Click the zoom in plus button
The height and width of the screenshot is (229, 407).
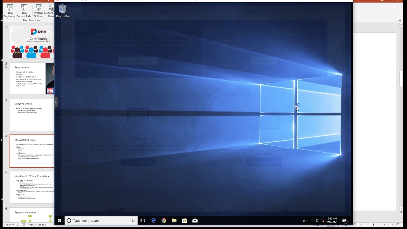385,225
